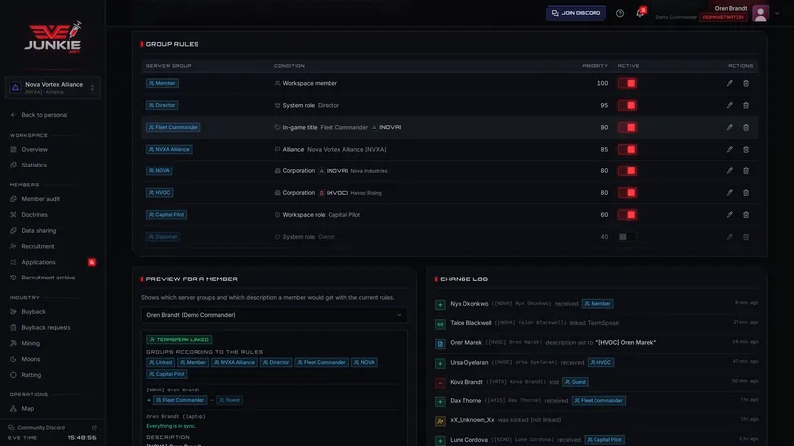Open Data sharing page
This screenshot has height=446, width=794.
(x=39, y=231)
